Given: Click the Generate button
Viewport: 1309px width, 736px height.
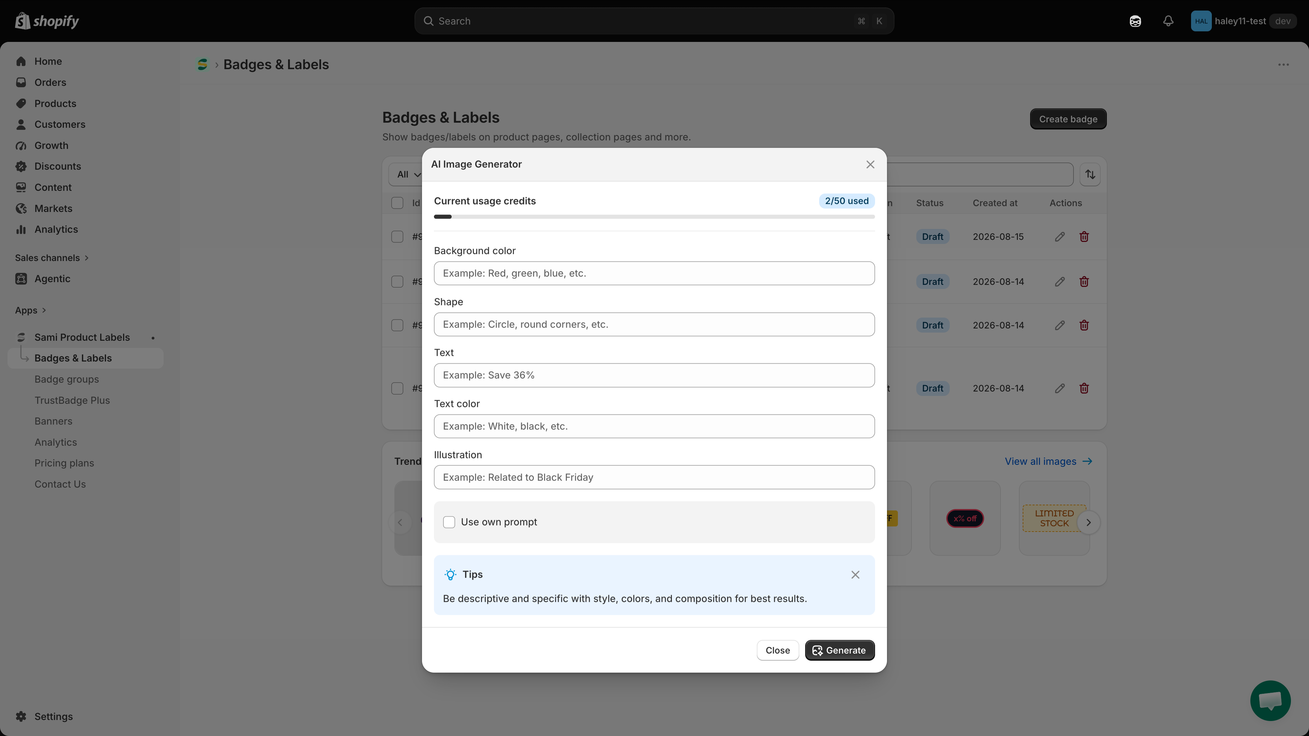Looking at the screenshot, I should coord(840,650).
